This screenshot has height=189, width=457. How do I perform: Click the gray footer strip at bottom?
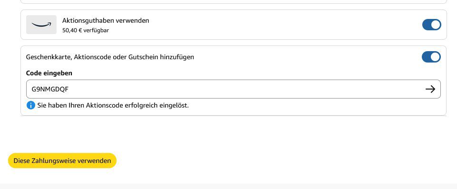(228, 186)
